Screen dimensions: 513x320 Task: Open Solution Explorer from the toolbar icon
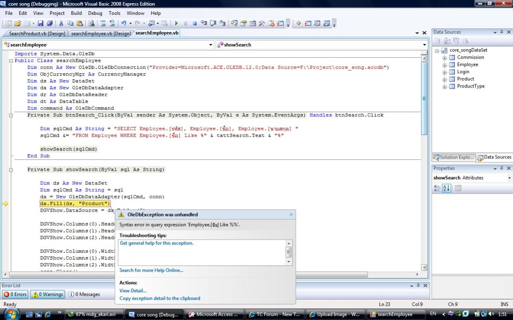pos(234,23)
